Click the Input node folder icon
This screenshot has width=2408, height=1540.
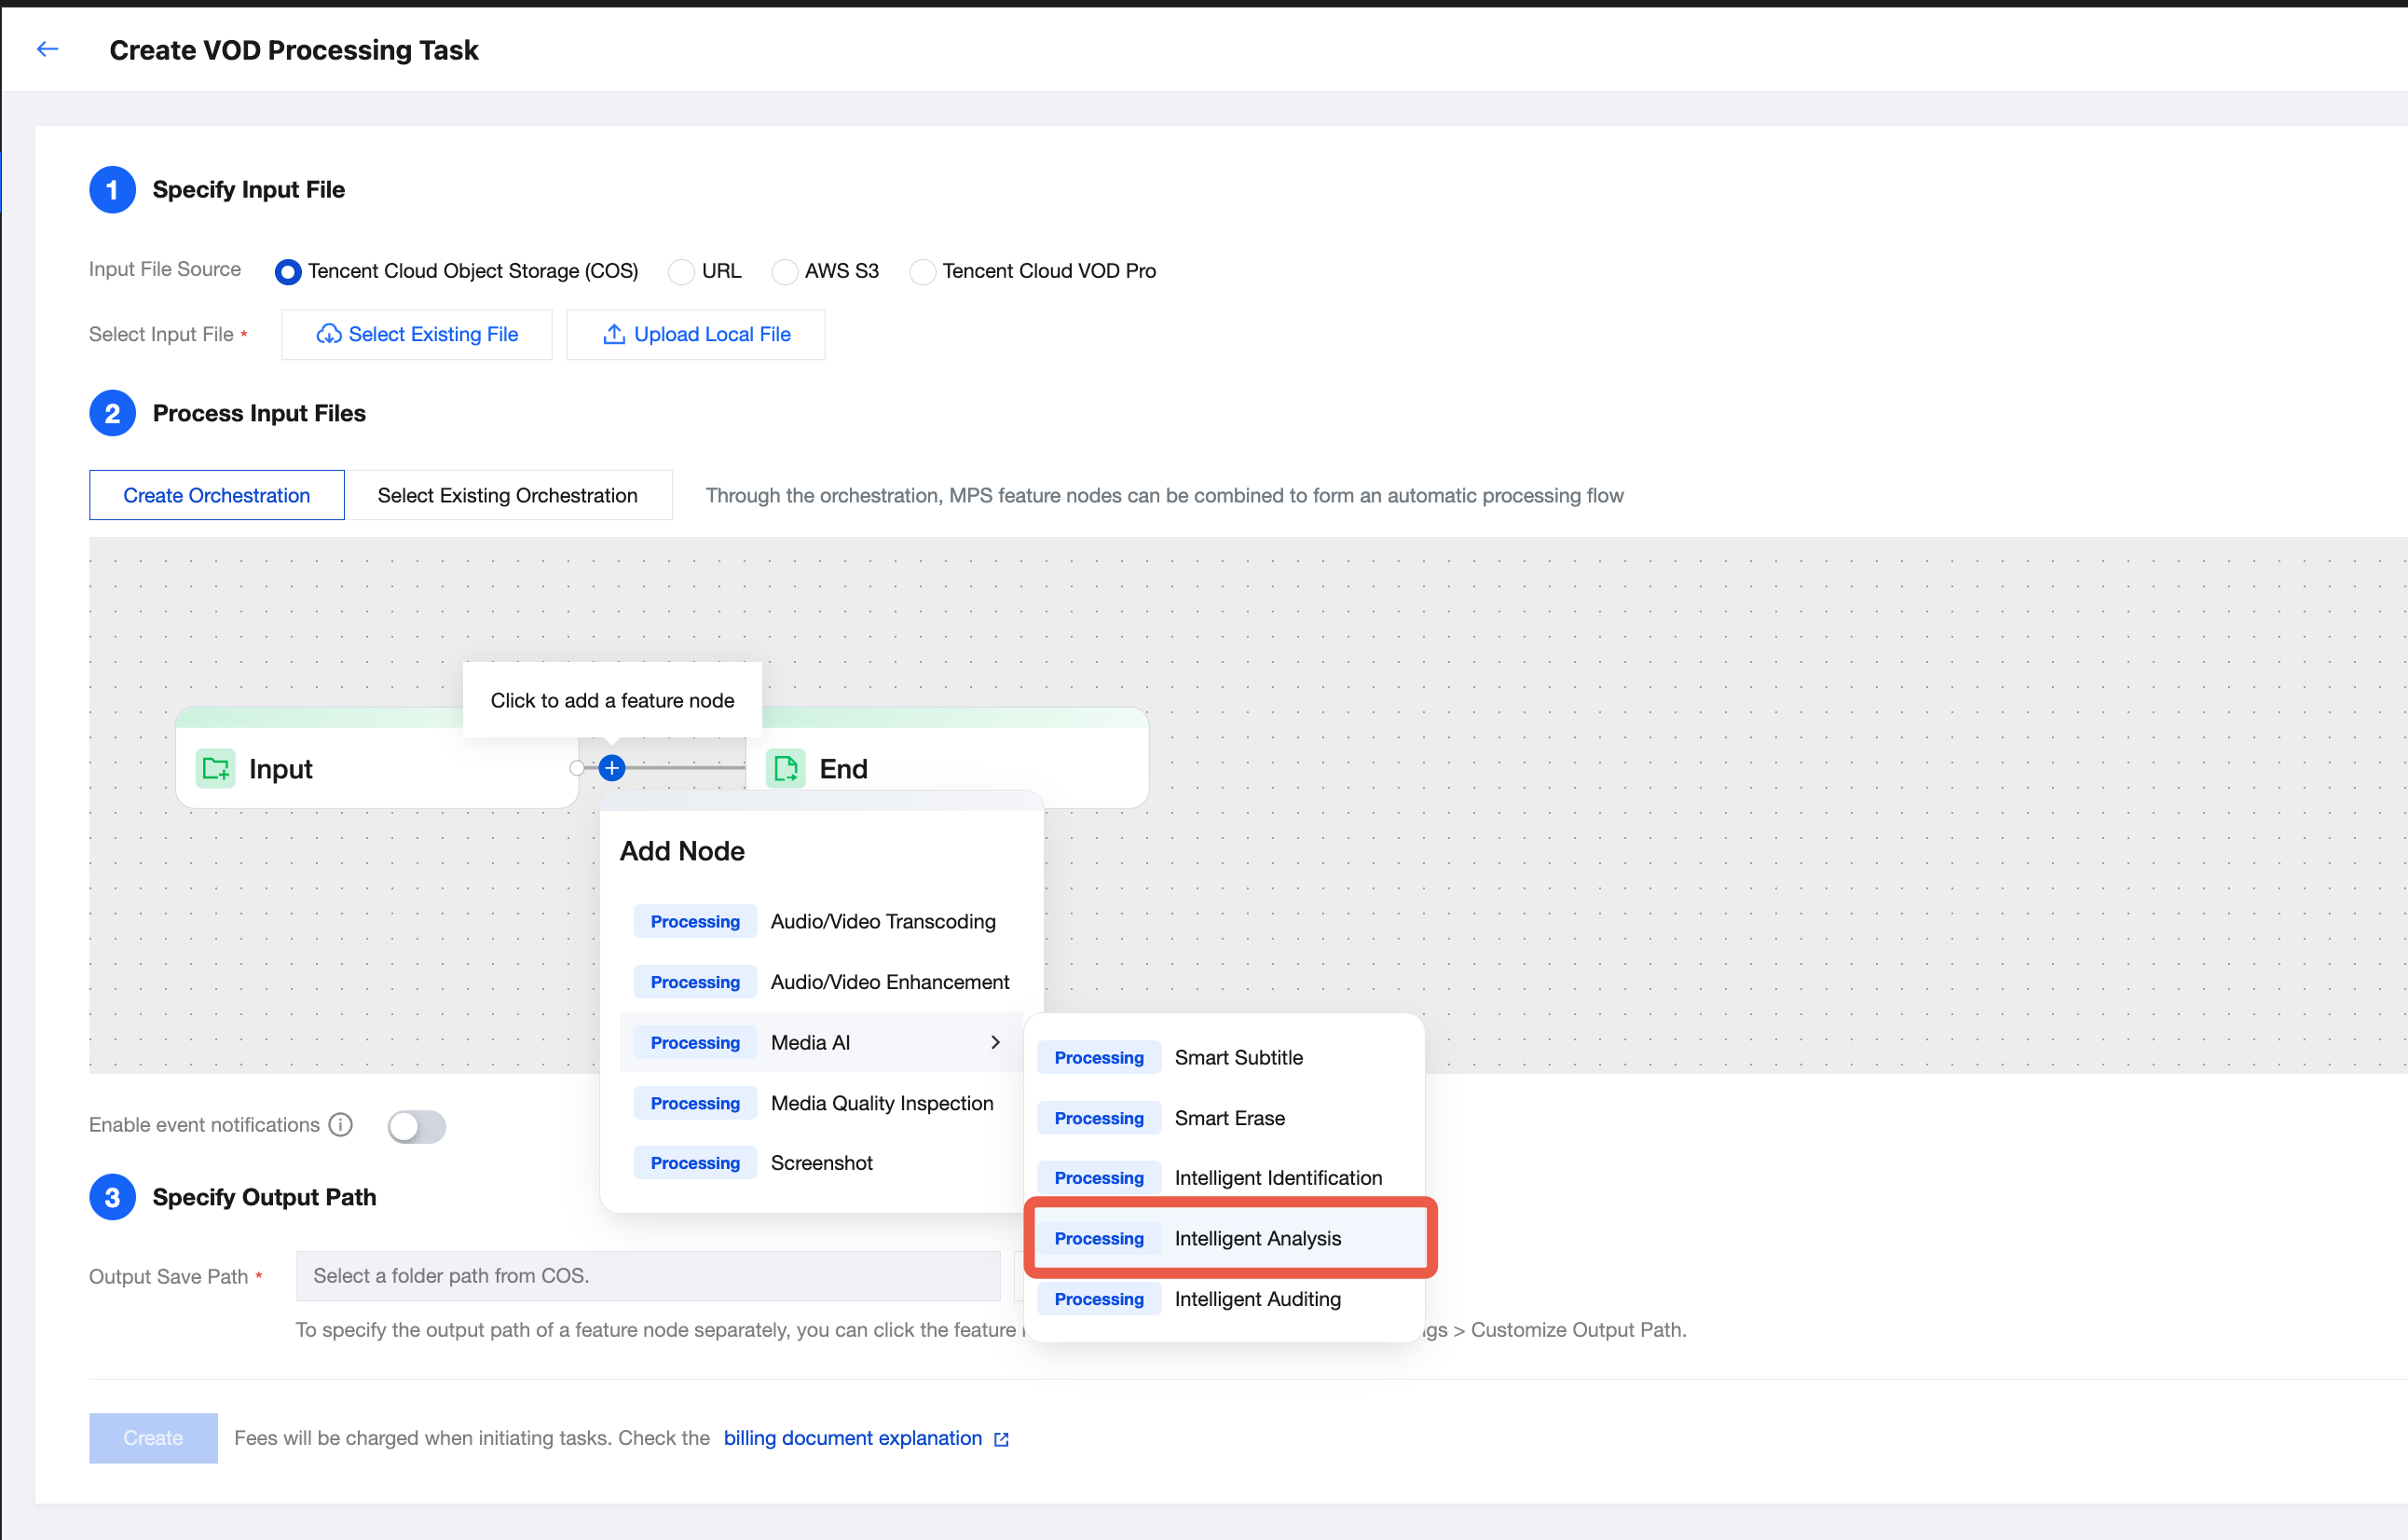[215, 768]
